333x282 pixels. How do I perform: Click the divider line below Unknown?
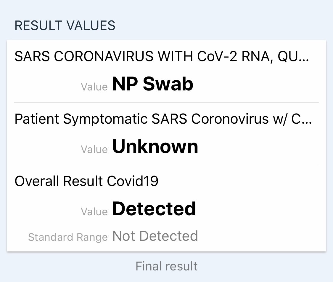click(x=166, y=165)
